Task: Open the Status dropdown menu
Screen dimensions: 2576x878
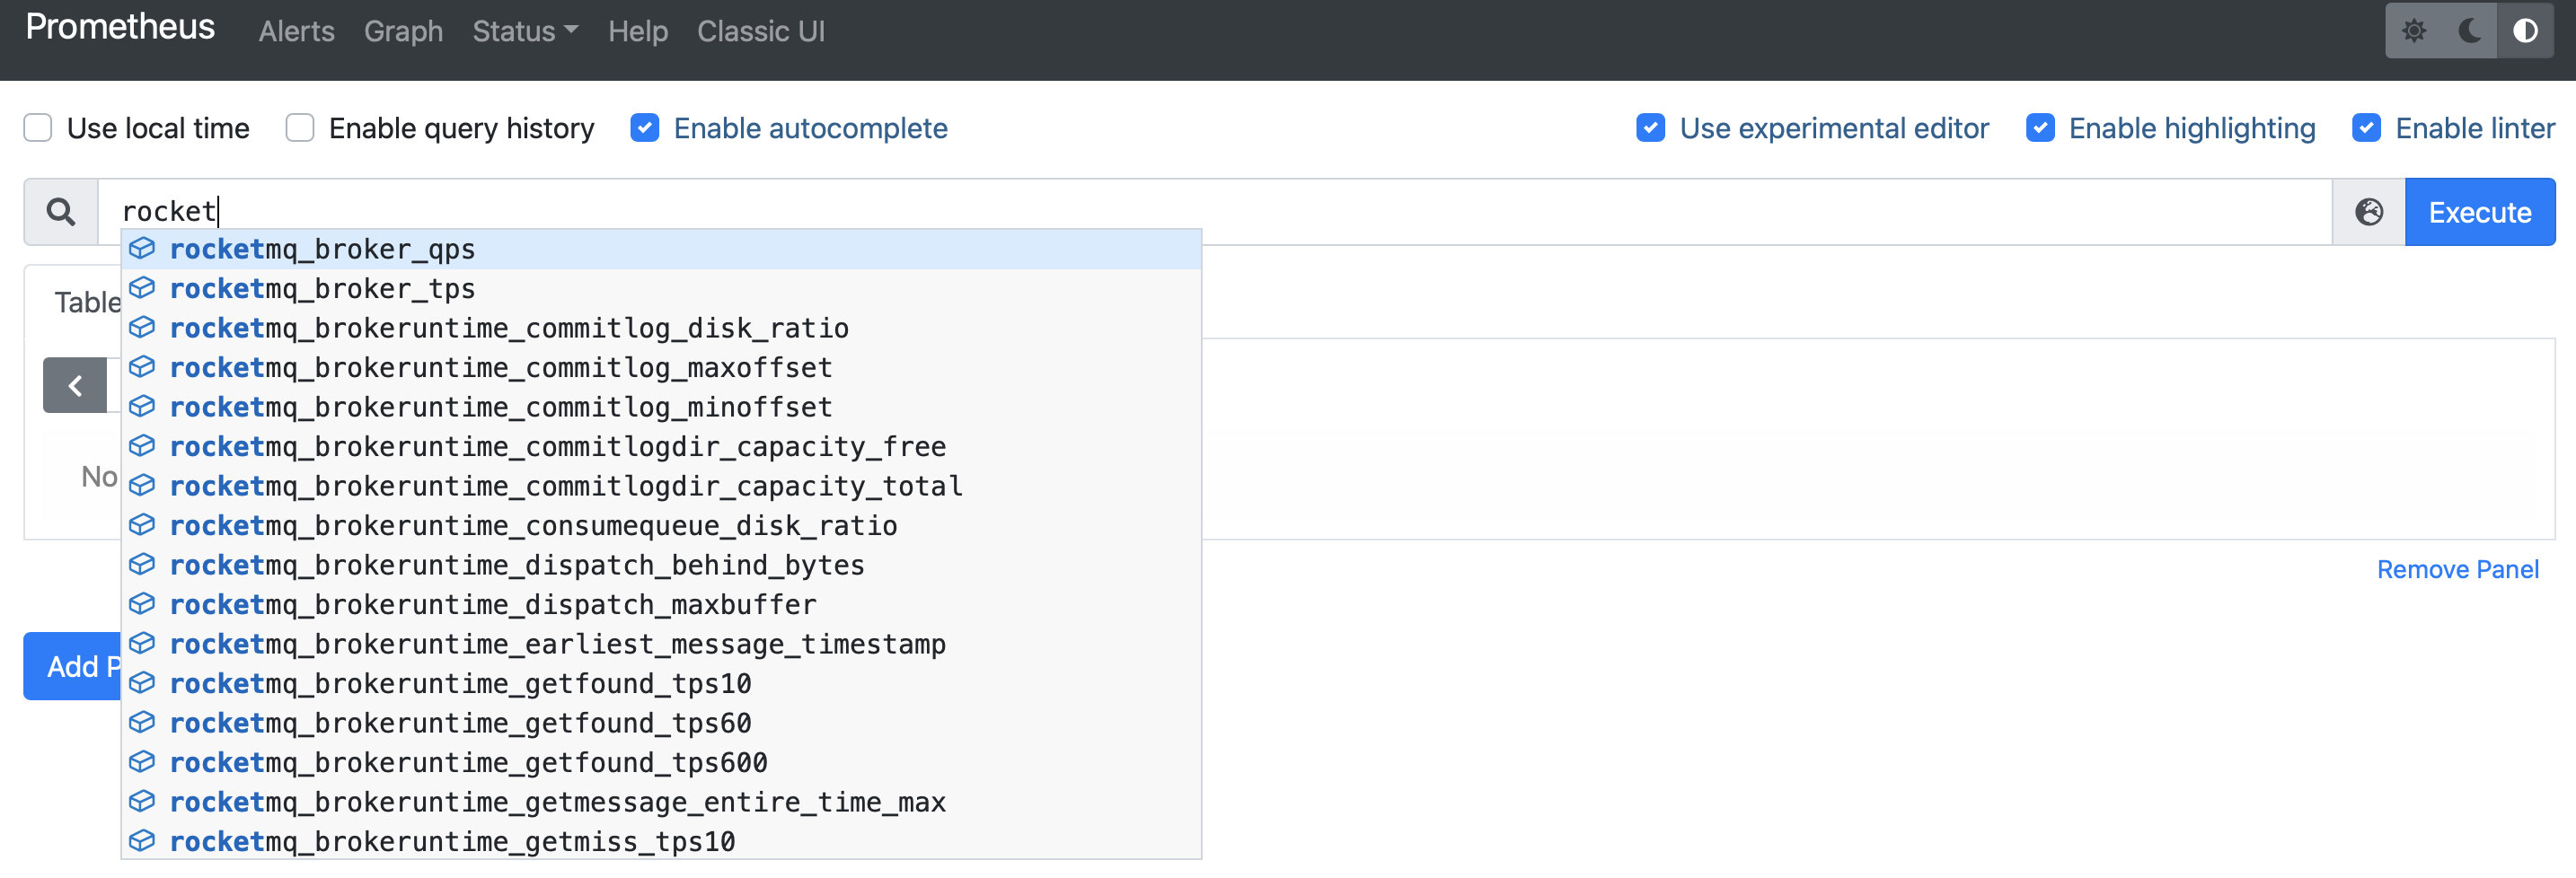Action: click(x=524, y=31)
